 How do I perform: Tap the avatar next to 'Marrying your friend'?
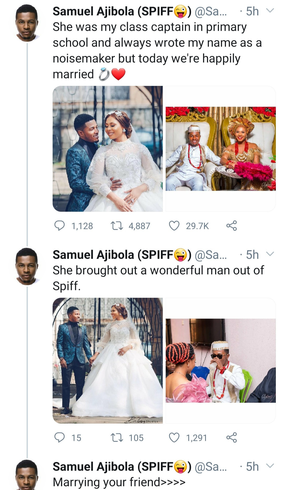(x=27, y=476)
